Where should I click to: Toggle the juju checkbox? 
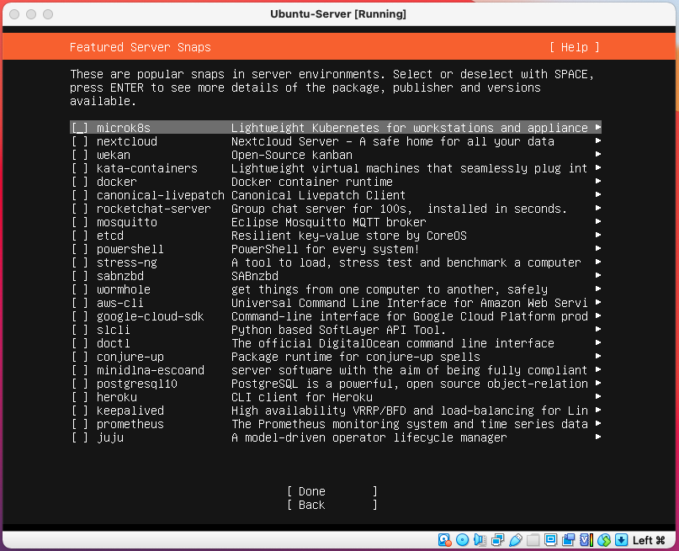click(x=80, y=437)
